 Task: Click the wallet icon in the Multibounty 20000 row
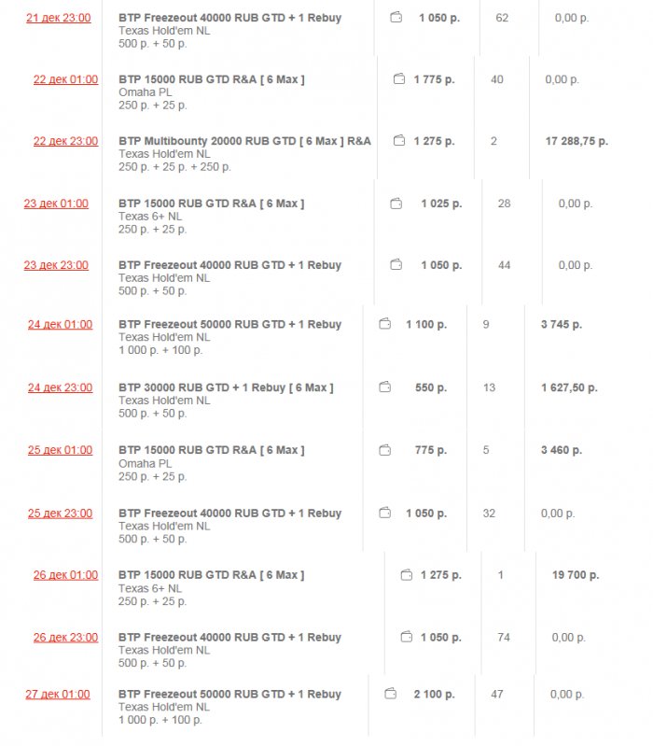[399, 141]
